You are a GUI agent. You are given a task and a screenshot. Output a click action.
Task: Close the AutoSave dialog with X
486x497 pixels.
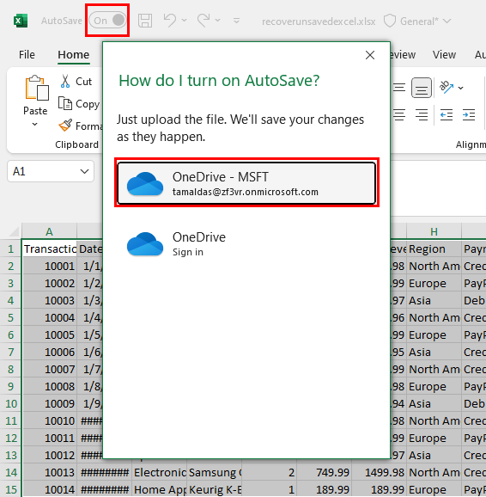(x=370, y=55)
